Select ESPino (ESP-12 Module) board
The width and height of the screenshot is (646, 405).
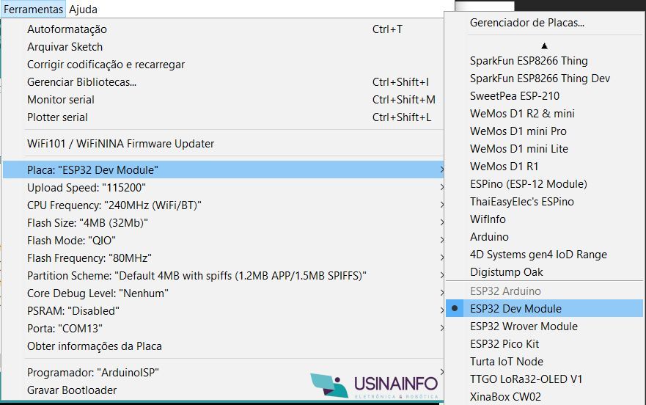click(x=544, y=184)
